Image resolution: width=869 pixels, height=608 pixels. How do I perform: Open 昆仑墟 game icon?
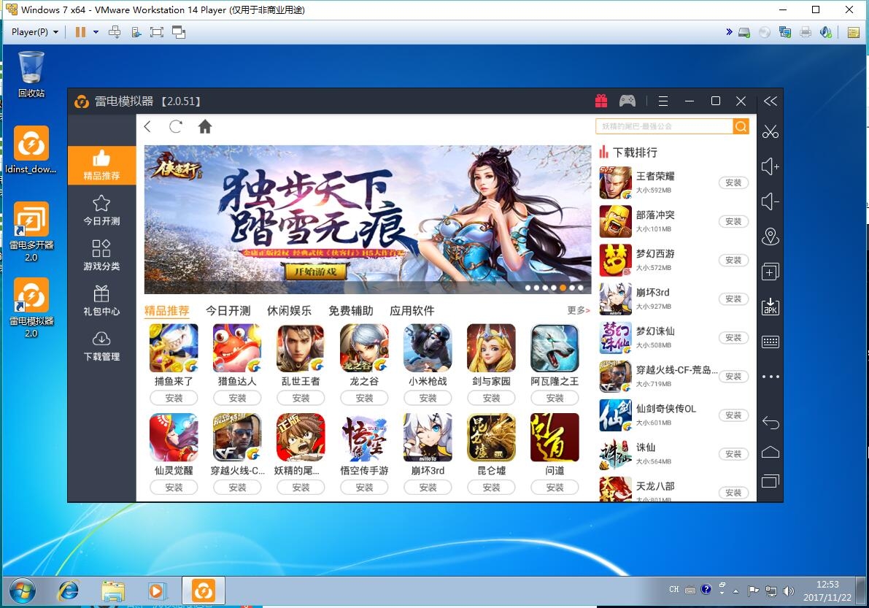[x=491, y=437]
